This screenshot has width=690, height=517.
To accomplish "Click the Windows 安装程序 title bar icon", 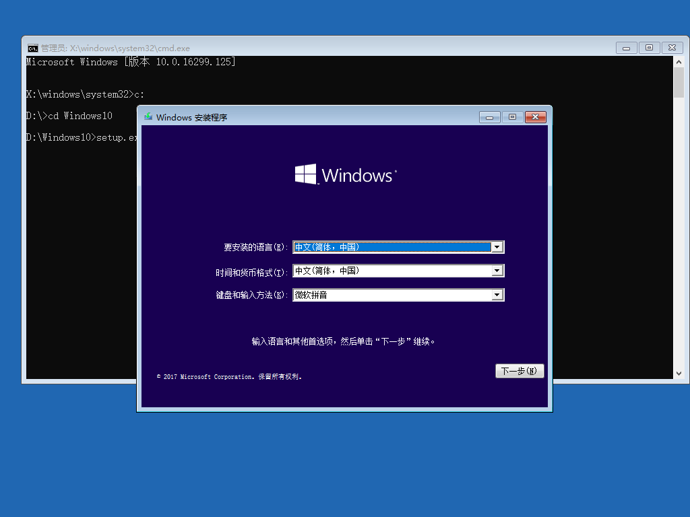I will [148, 117].
